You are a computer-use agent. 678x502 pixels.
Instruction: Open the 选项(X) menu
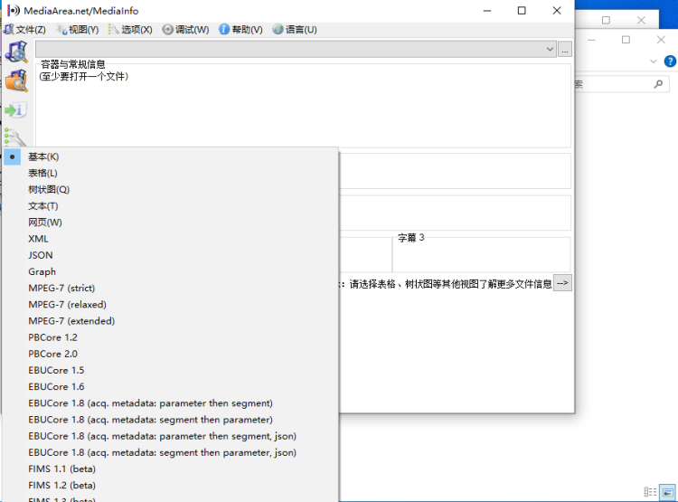tap(130, 30)
